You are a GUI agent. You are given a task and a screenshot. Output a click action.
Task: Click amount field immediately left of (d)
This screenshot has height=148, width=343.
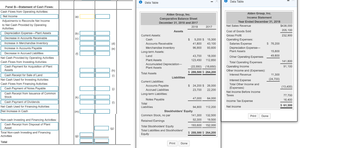tap(102, 43)
